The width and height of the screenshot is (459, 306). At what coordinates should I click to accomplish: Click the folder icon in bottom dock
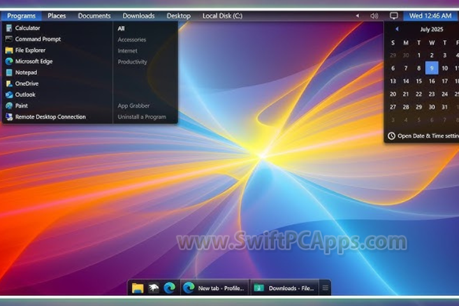[138, 288]
